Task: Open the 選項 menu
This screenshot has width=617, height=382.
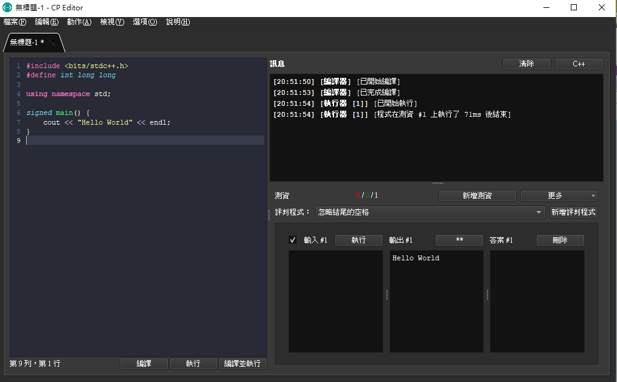Action: 145,22
